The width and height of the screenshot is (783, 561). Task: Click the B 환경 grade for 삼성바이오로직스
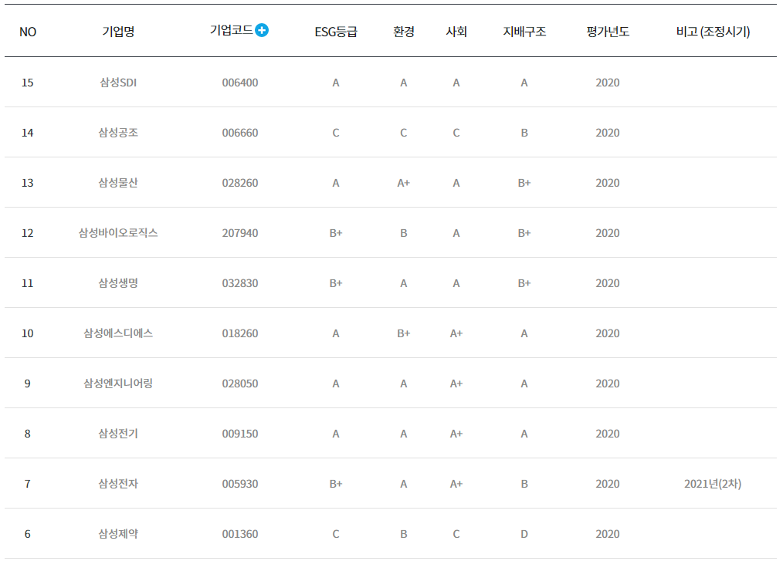coord(404,233)
